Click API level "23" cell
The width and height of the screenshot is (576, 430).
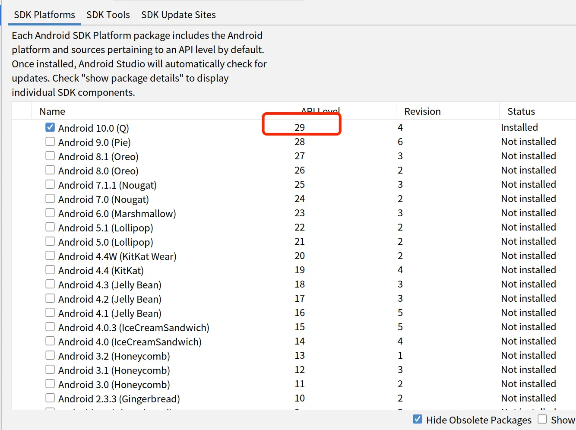tap(300, 213)
